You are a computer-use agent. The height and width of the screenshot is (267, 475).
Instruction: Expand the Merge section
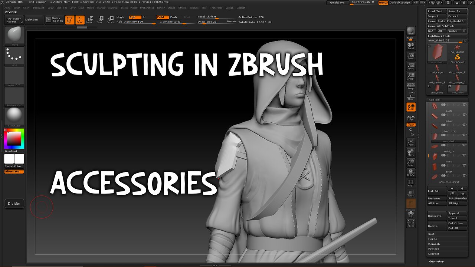[432, 239]
